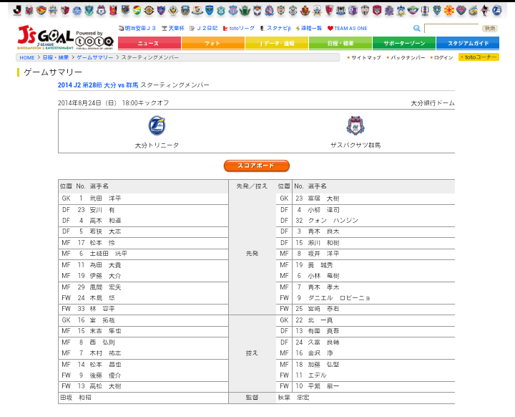Click the 検索 search submit button
Screen dimensions: 515x417
489,29
